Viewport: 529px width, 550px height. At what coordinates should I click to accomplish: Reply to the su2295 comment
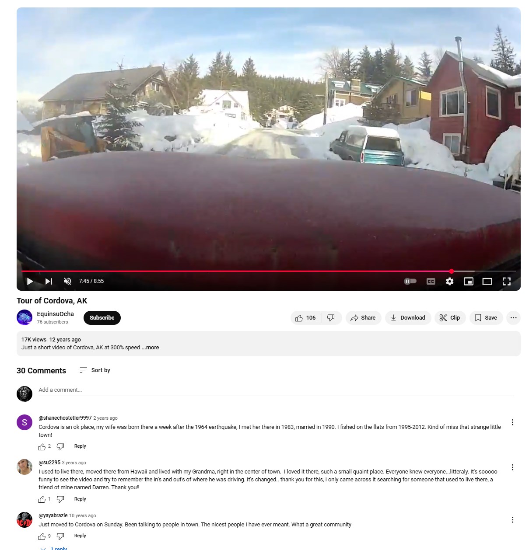(80, 499)
